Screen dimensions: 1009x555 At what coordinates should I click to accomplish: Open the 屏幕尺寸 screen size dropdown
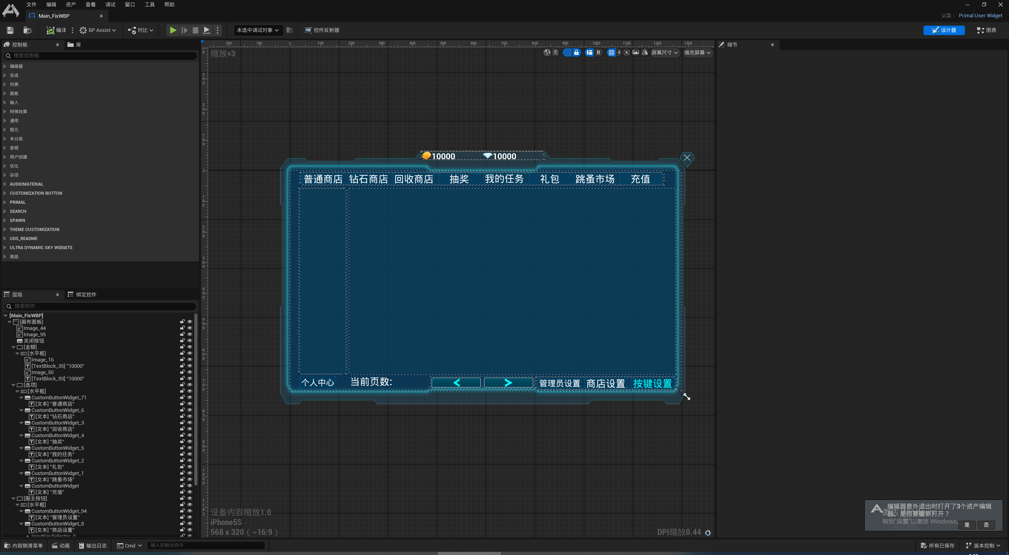665,52
